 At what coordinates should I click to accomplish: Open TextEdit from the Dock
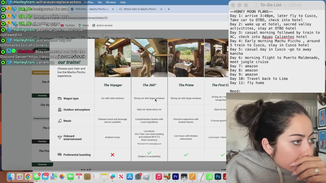click(x=201, y=177)
